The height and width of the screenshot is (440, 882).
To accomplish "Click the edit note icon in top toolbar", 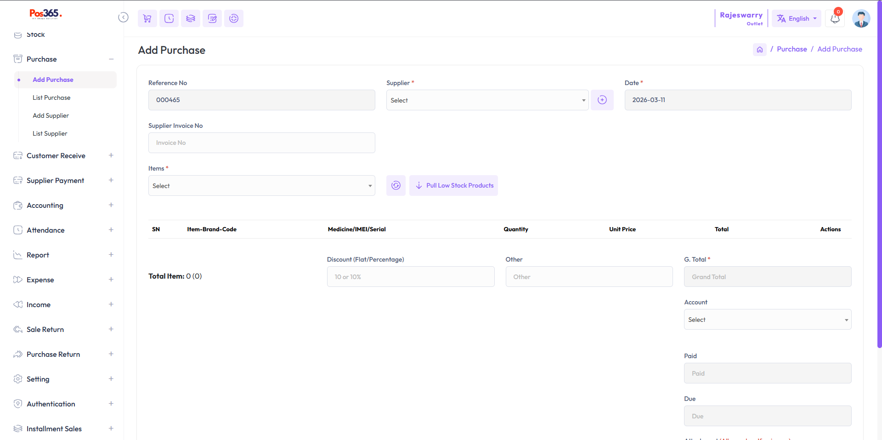I will pyautogui.click(x=212, y=18).
